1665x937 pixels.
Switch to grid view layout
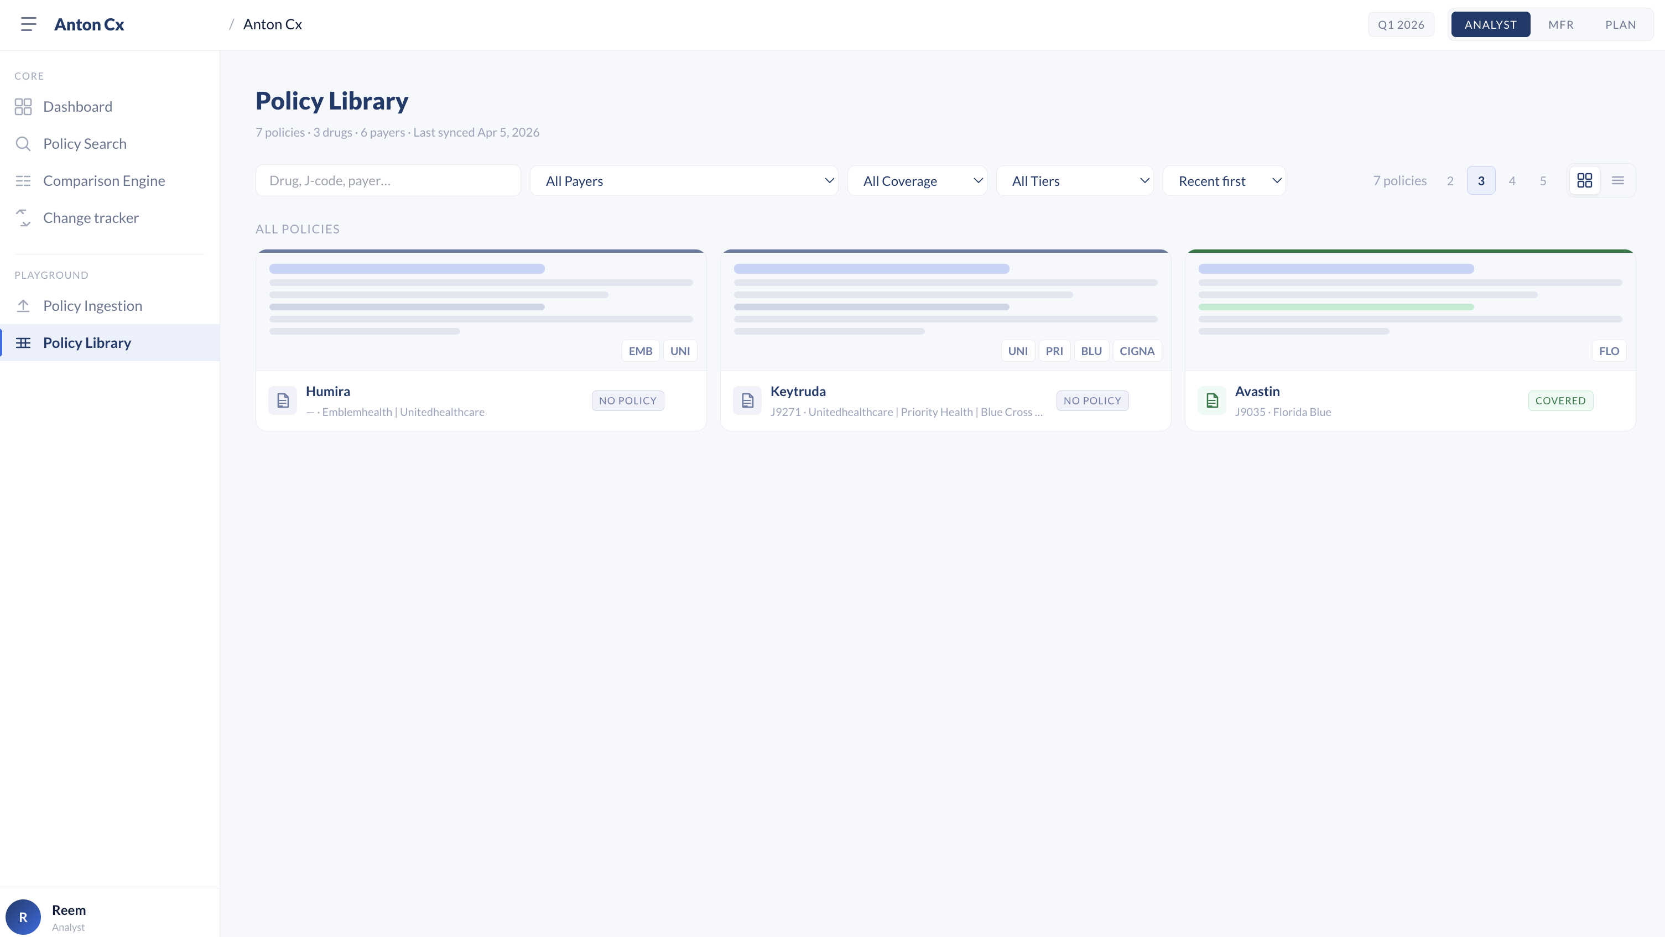point(1584,181)
